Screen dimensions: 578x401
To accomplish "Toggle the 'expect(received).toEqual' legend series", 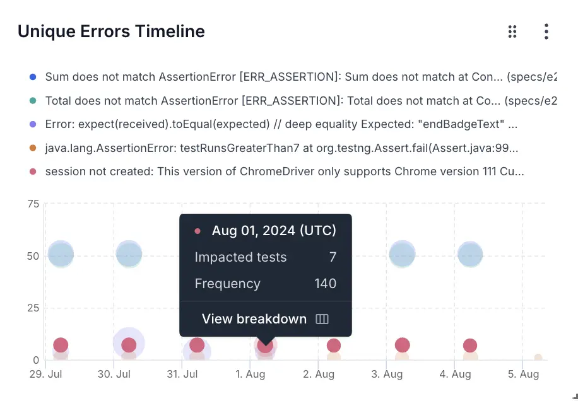I will click(281, 124).
